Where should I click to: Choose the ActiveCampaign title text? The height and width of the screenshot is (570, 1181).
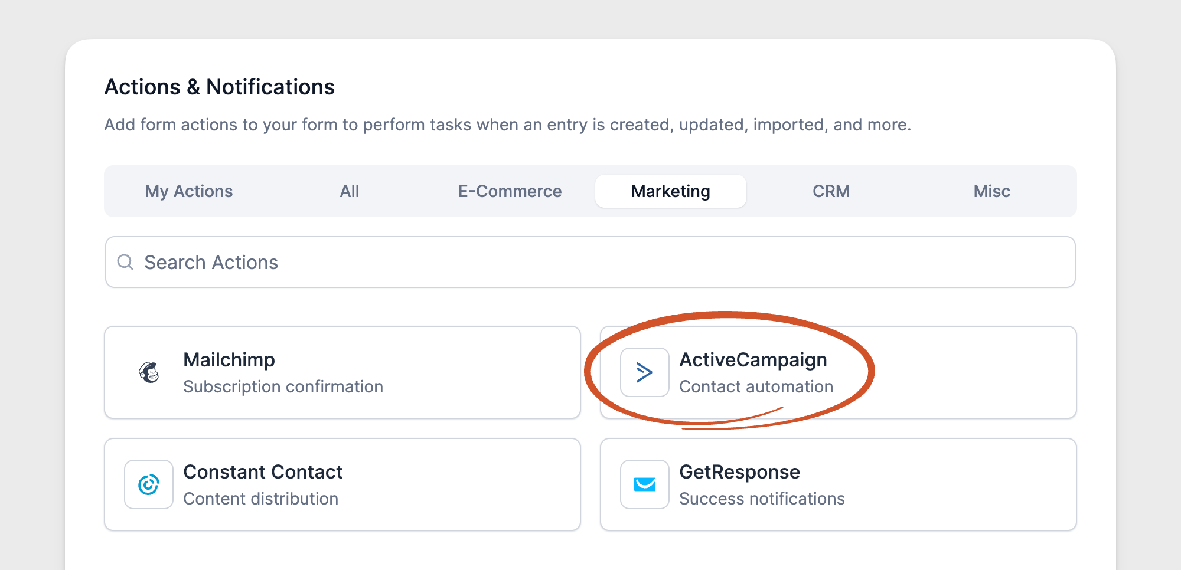coord(753,359)
